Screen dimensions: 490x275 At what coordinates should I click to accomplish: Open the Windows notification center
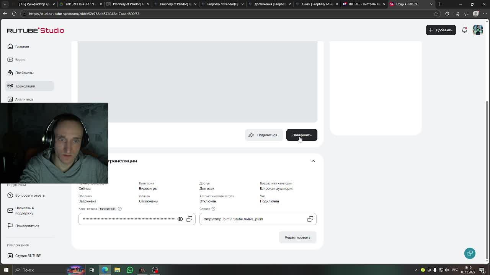[482, 270]
